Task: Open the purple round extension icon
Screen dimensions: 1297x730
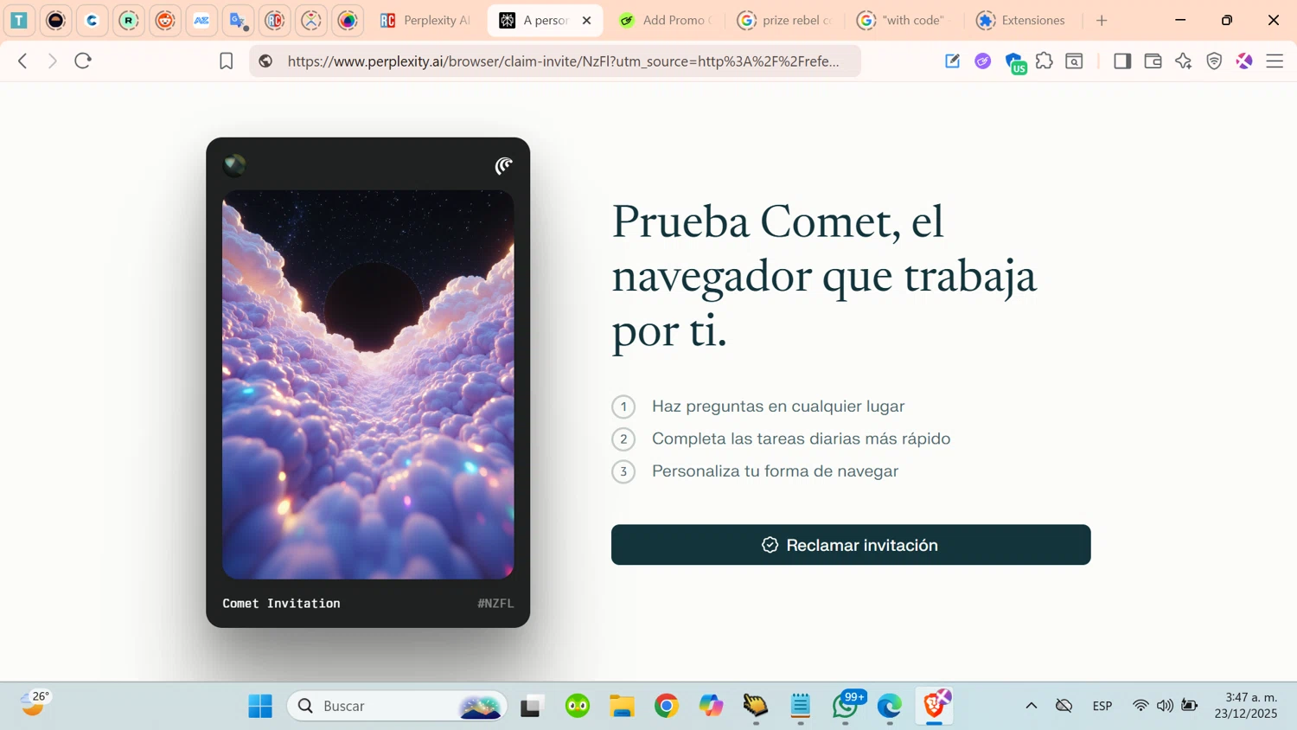Action: point(983,61)
